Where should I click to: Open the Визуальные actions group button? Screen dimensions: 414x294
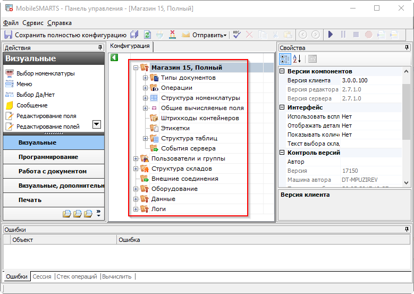54,142
